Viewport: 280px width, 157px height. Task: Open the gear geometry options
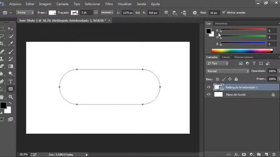coord(195,13)
